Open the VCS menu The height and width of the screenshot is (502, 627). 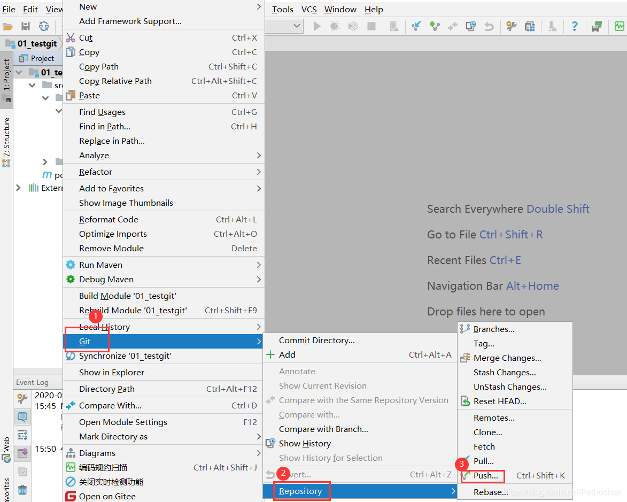pos(309,9)
